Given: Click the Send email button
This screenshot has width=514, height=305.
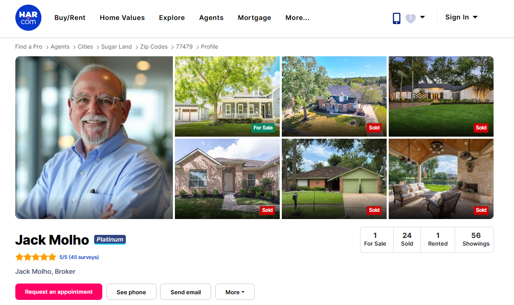Looking at the screenshot, I should pos(186,292).
